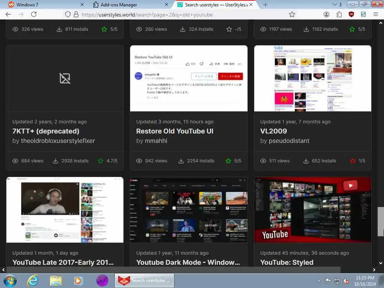
Task: Open author mmahhi profile
Action: [x=156, y=141]
